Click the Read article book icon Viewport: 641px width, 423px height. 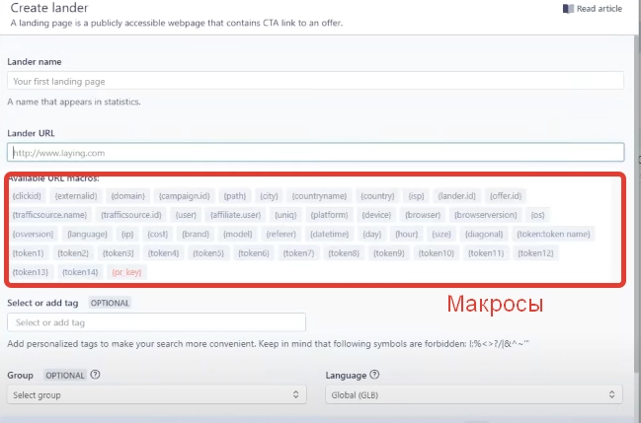(568, 9)
